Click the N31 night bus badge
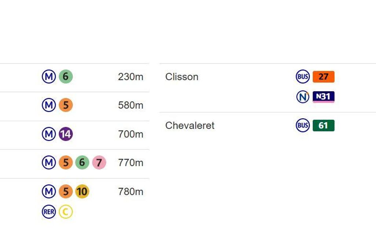The height and width of the screenshot is (238, 376). [323, 97]
